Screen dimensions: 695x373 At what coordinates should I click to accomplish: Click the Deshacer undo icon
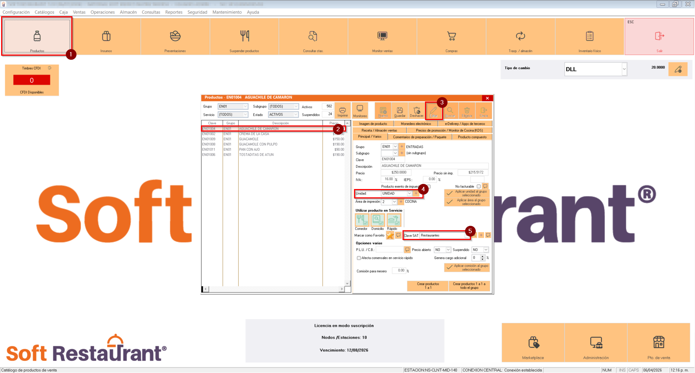[x=417, y=111]
